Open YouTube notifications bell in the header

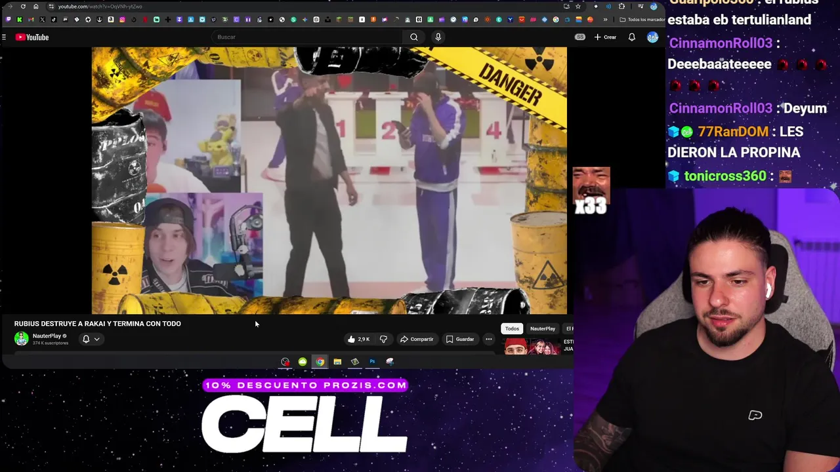(632, 37)
